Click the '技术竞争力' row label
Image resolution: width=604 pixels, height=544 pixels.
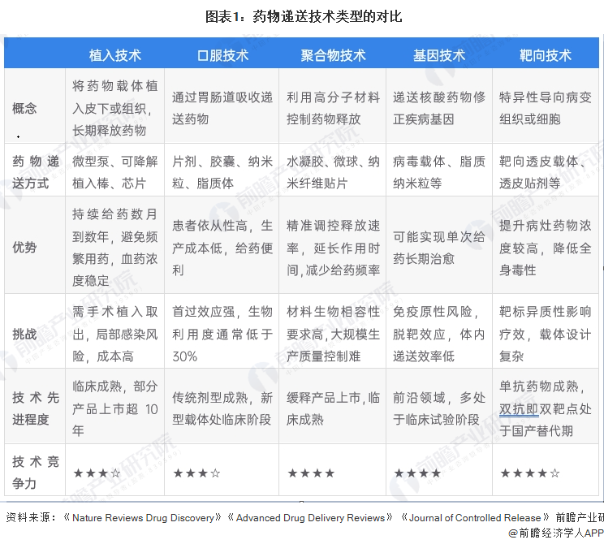36,472
